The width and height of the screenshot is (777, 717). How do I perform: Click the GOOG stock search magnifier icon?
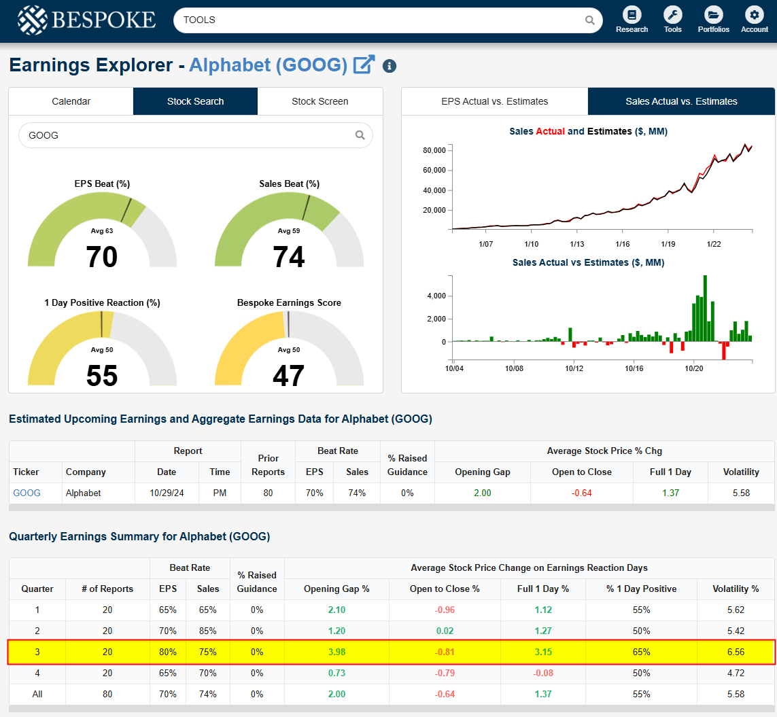[360, 135]
